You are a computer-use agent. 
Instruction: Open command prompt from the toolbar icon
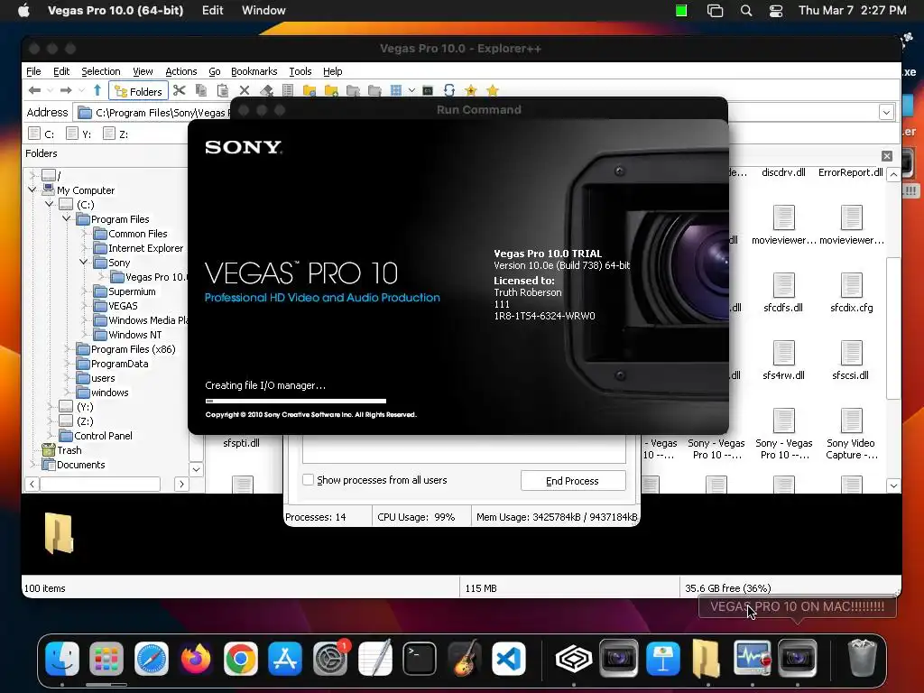click(428, 90)
